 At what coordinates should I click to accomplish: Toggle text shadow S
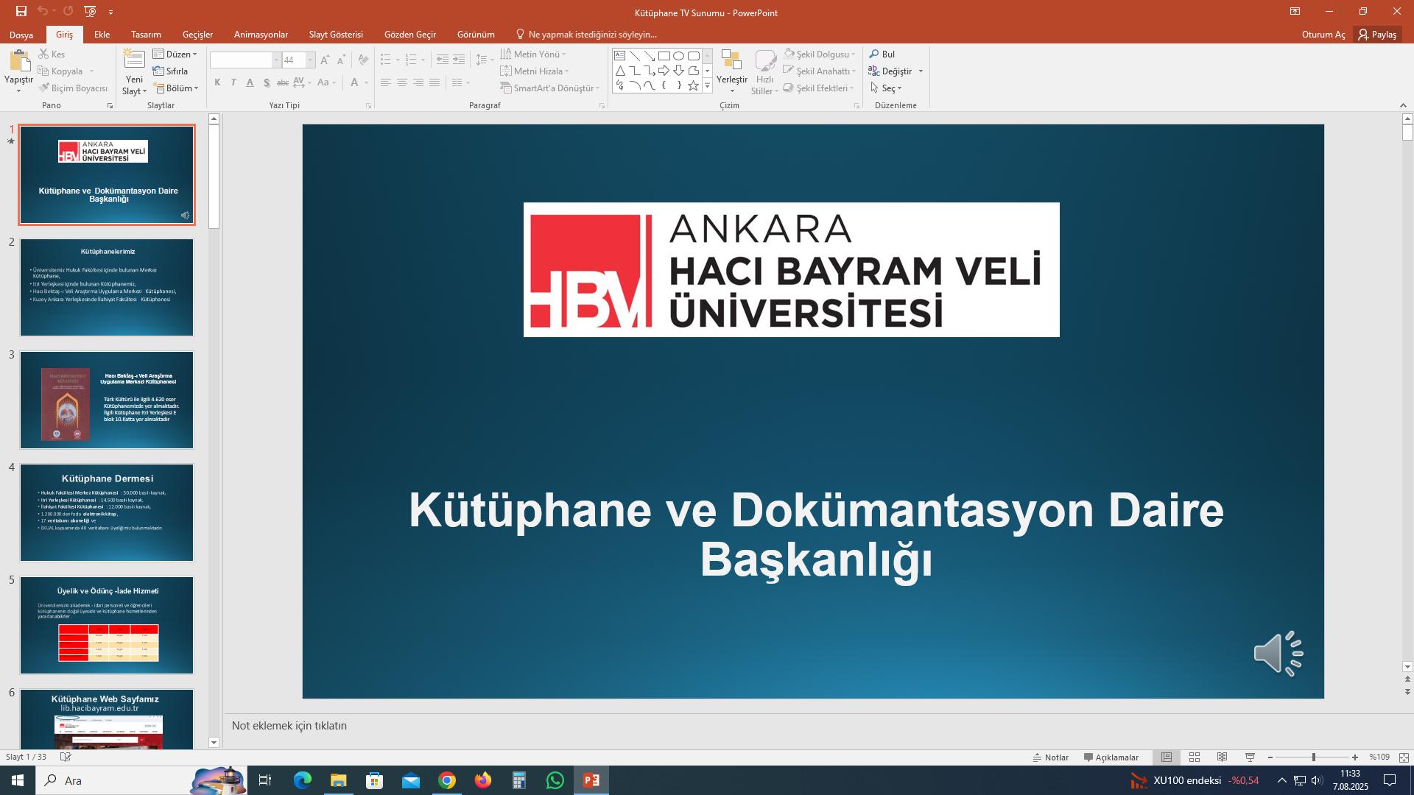[266, 82]
